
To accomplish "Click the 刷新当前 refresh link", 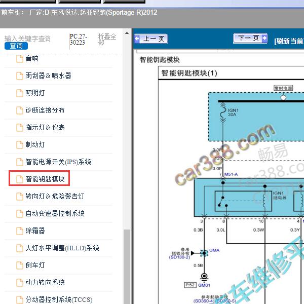I will pyautogui.click(x=289, y=41).
